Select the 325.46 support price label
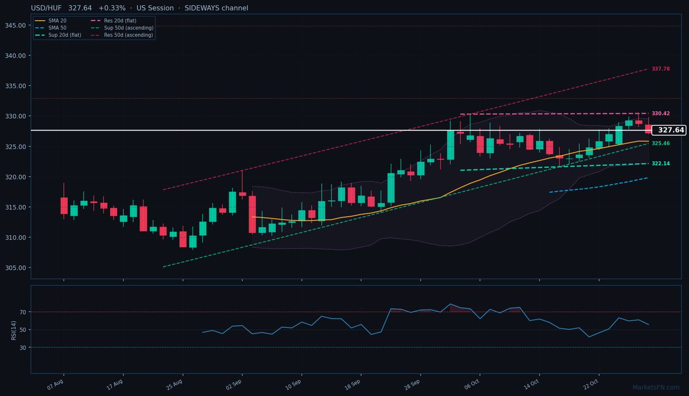This screenshot has height=396, width=689. point(660,143)
